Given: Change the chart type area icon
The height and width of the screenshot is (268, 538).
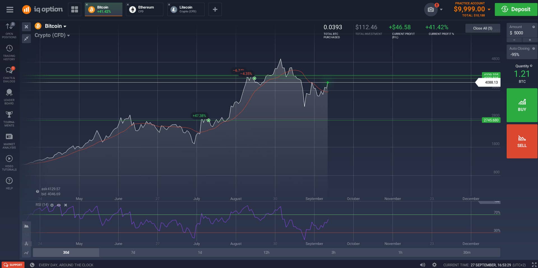Looking at the screenshot, I should click(x=26, y=226).
